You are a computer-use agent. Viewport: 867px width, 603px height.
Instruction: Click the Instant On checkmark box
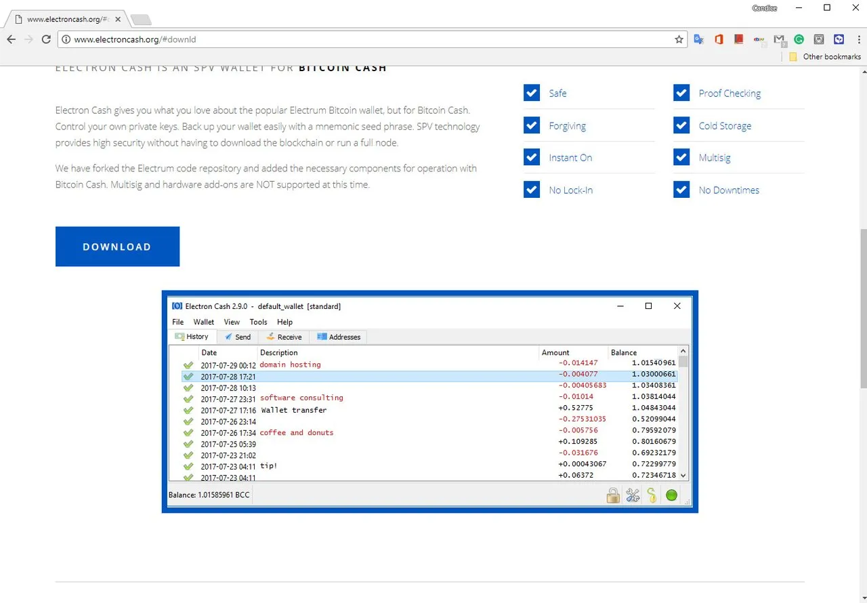[x=532, y=157]
